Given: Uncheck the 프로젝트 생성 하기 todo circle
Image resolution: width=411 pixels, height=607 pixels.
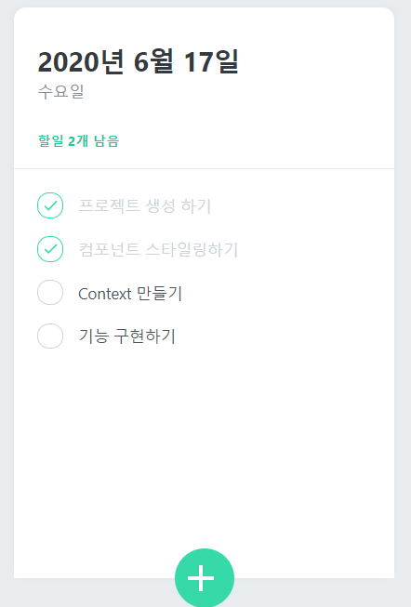Looking at the screenshot, I should click(50, 205).
